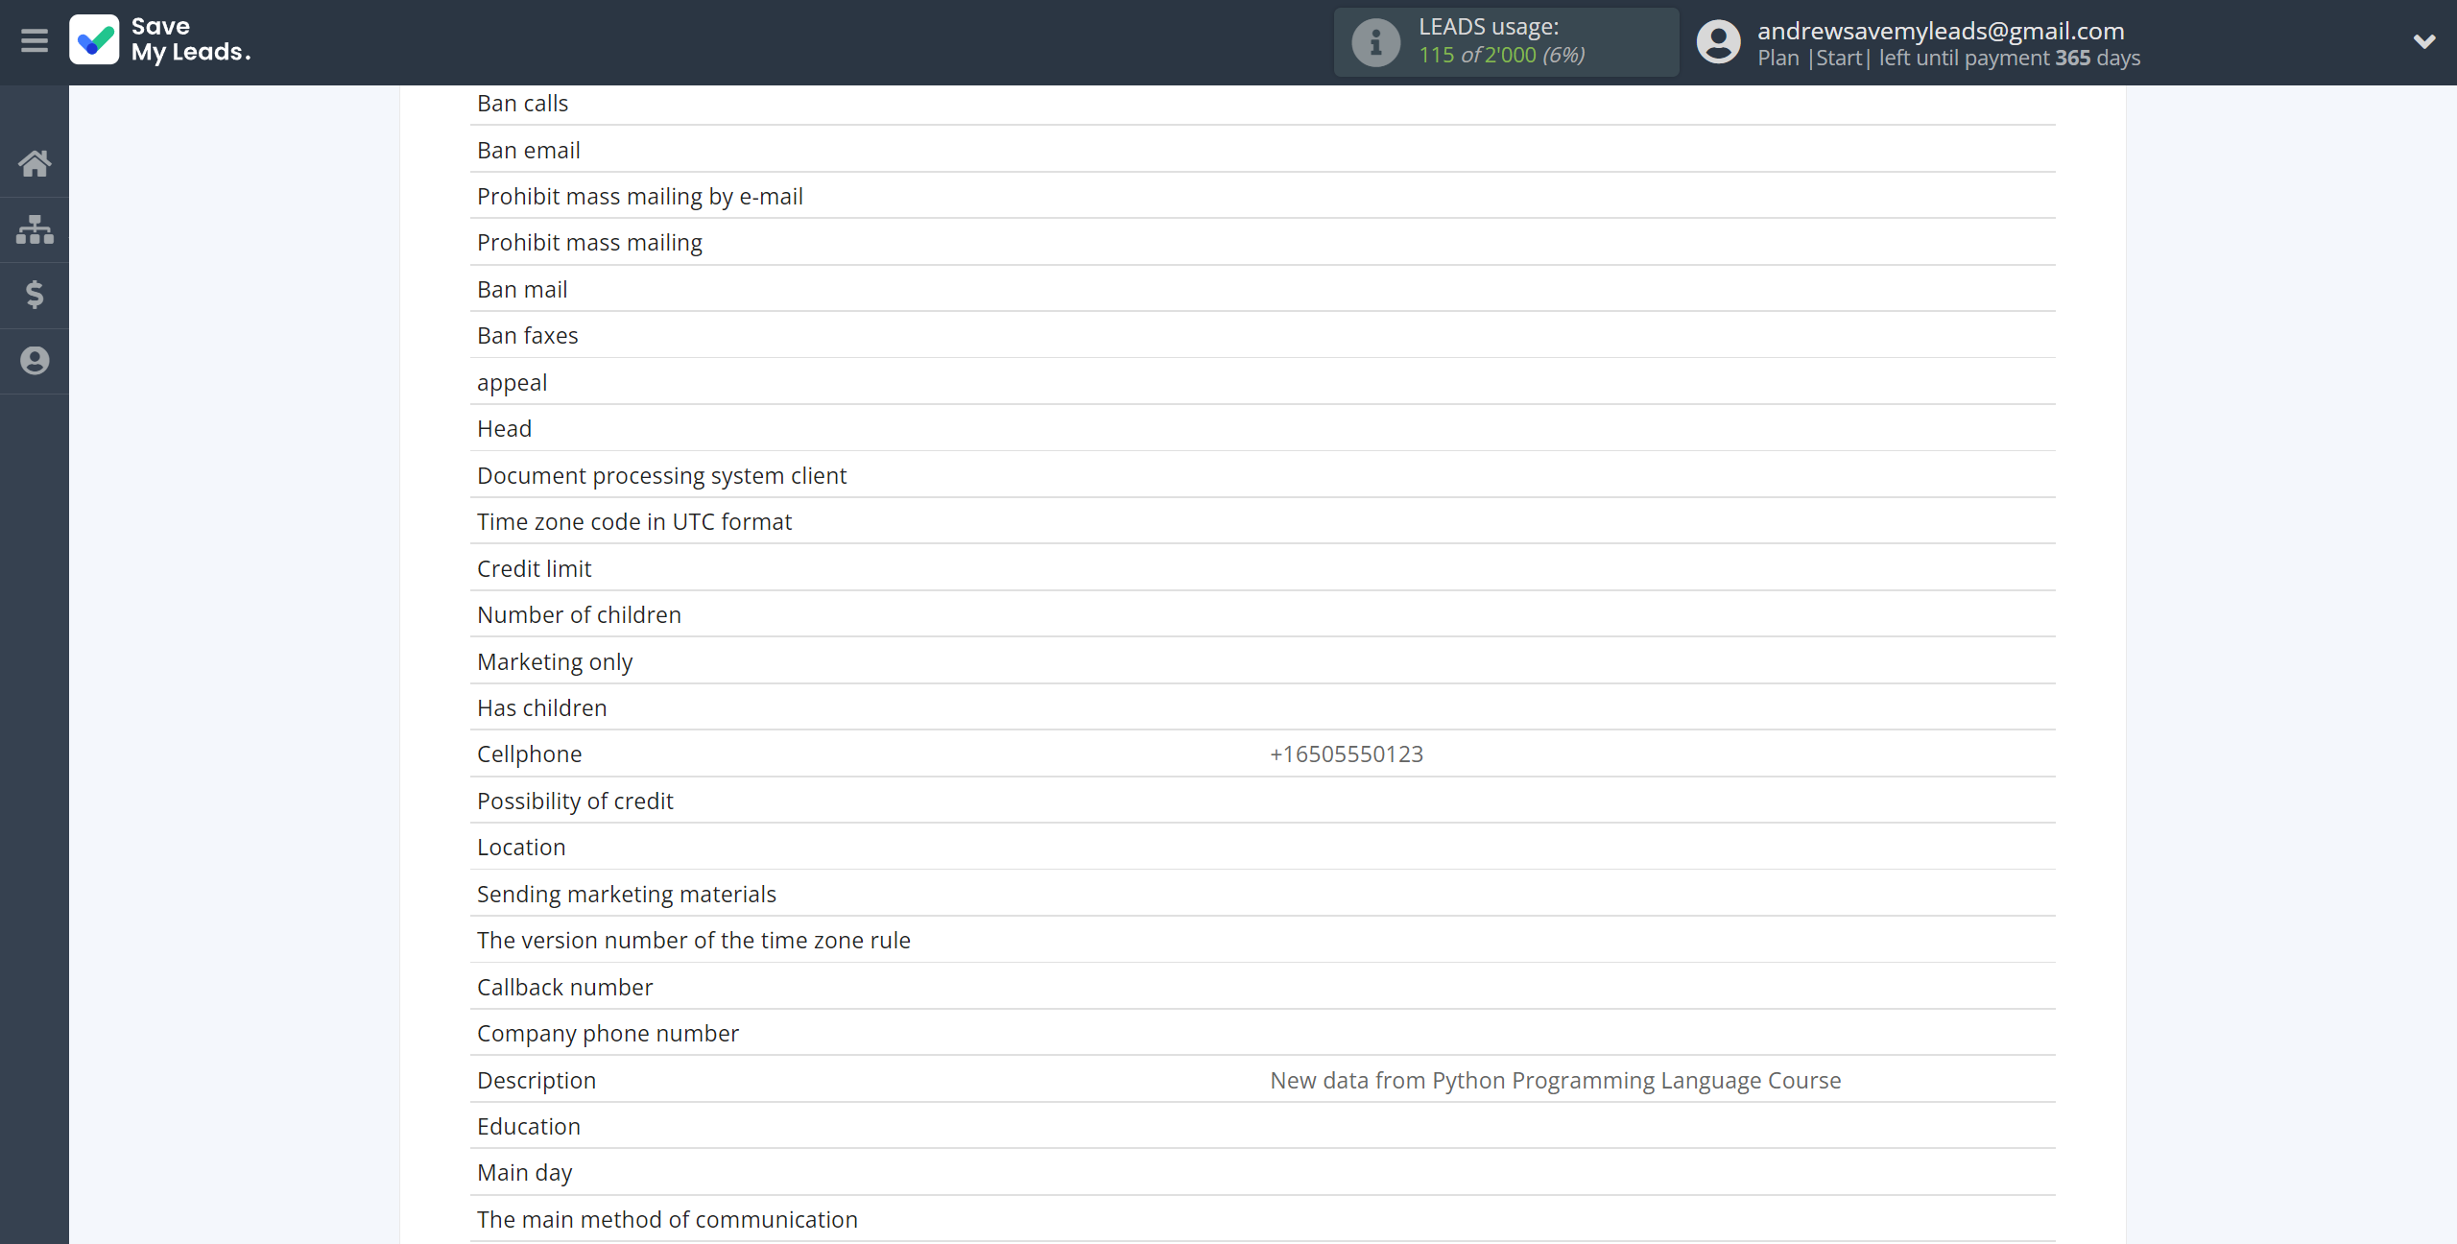Select the 'Ban email' row

point(1262,150)
